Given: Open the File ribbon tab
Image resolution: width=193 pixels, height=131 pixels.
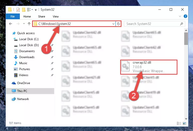Looking at the screenshot, I should tap(13, 16).
